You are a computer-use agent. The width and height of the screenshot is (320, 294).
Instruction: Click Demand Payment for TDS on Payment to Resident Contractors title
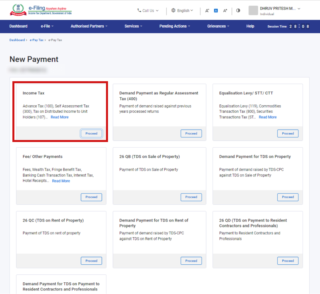tap(61, 286)
